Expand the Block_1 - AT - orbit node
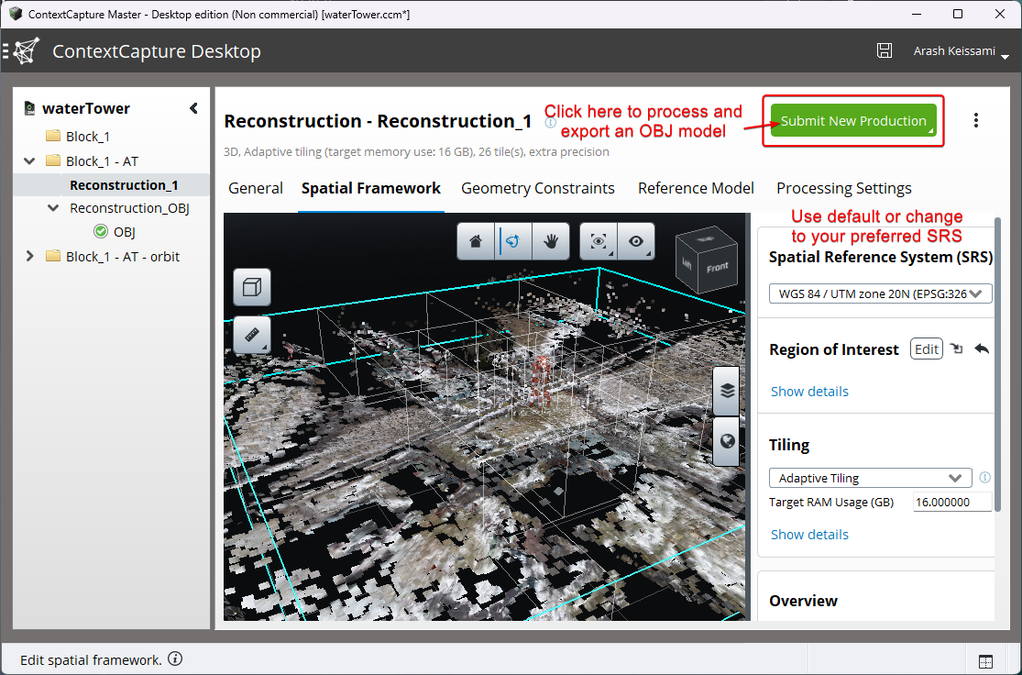 pos(29,256)
